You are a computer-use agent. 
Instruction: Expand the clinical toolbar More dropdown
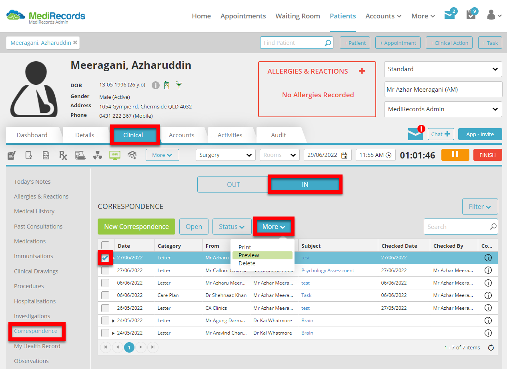pos(162,155)
